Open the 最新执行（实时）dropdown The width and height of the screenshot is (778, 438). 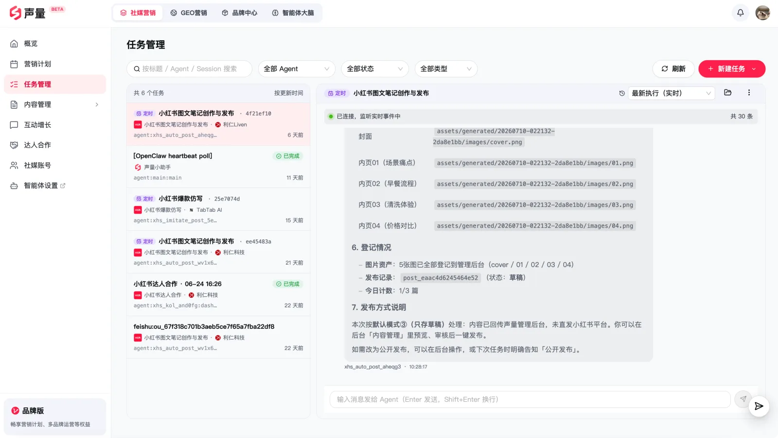[x=672, y=93]
